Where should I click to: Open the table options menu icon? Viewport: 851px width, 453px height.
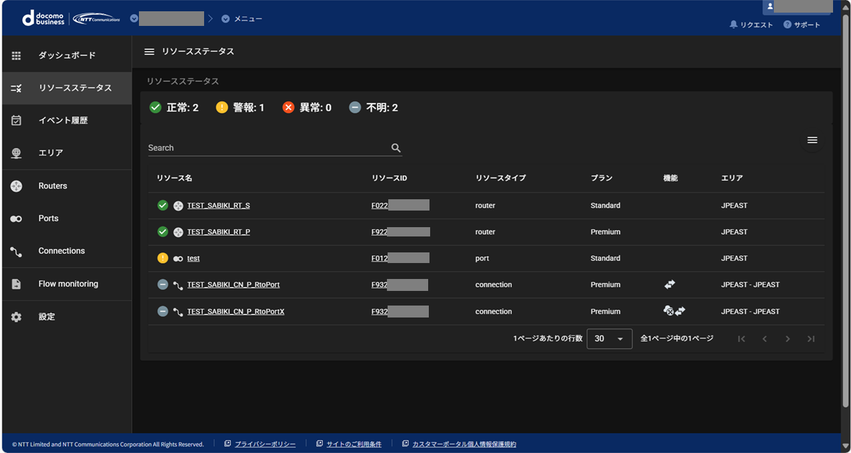click(812, 140)
